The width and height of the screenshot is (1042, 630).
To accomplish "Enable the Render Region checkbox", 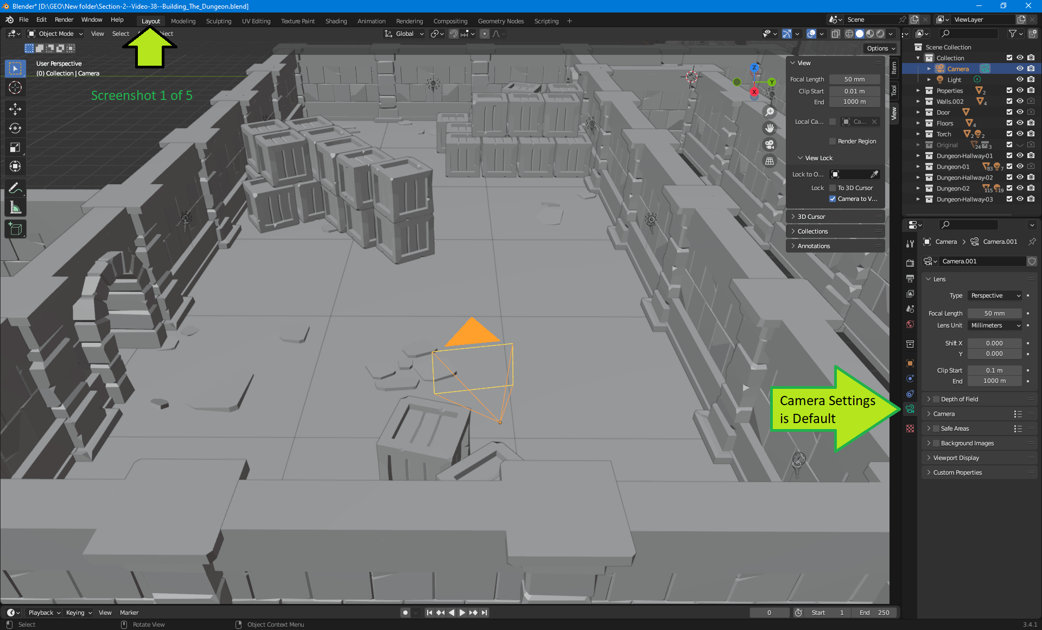I will [833, 141].
